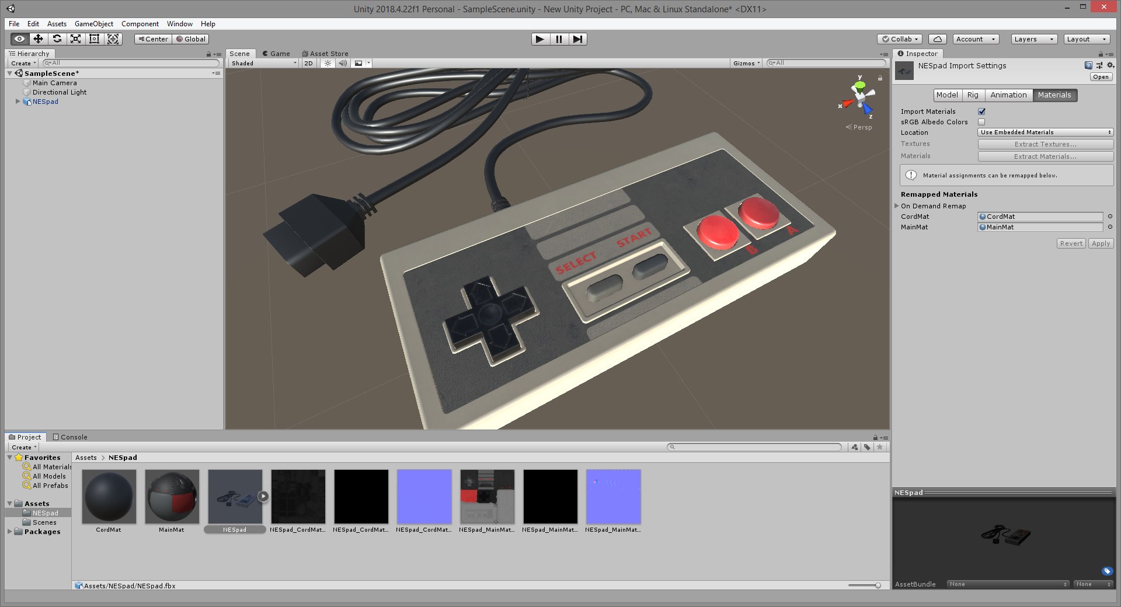The width and height of the screenshot is (1121, 607).
Task: Select the Rotate tool
Action: 57,39
